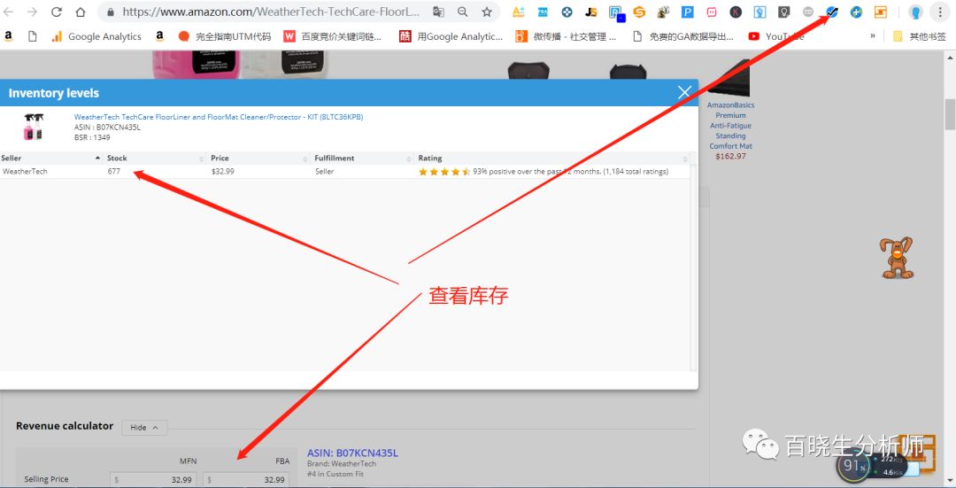The height and width of the screenshot is (488, 956).
Task: Open the blue fist extension icon
Action: tap(759, 12)
